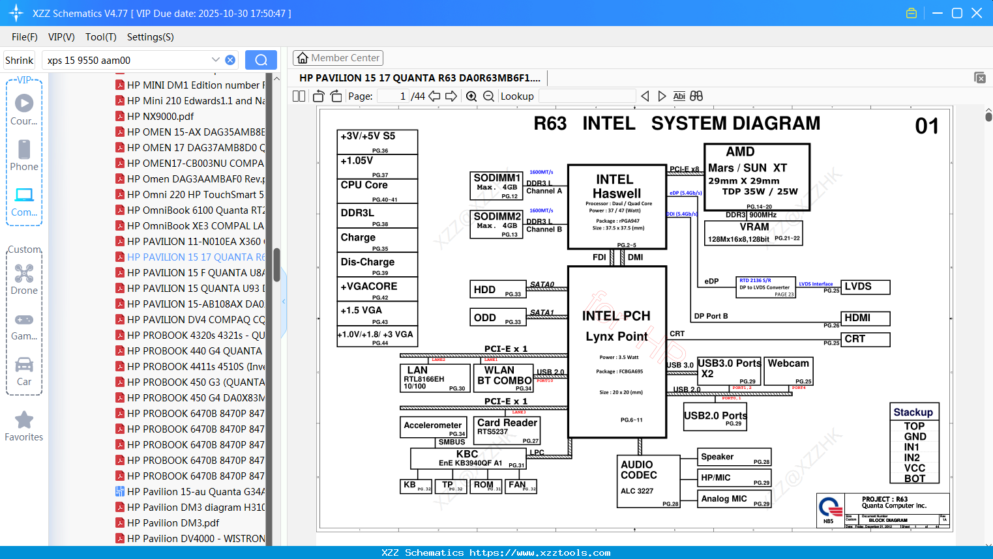Clear the search box text
Viewport: 993px width, 559px height.
[x=230, y=60]
